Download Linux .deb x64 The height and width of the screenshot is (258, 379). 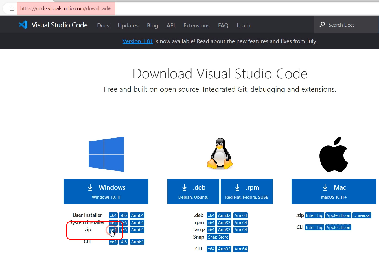pyautogui.click(x=211, y=215)
